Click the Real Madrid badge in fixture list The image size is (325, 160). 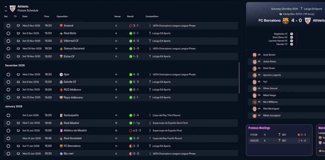coord(61,123)
